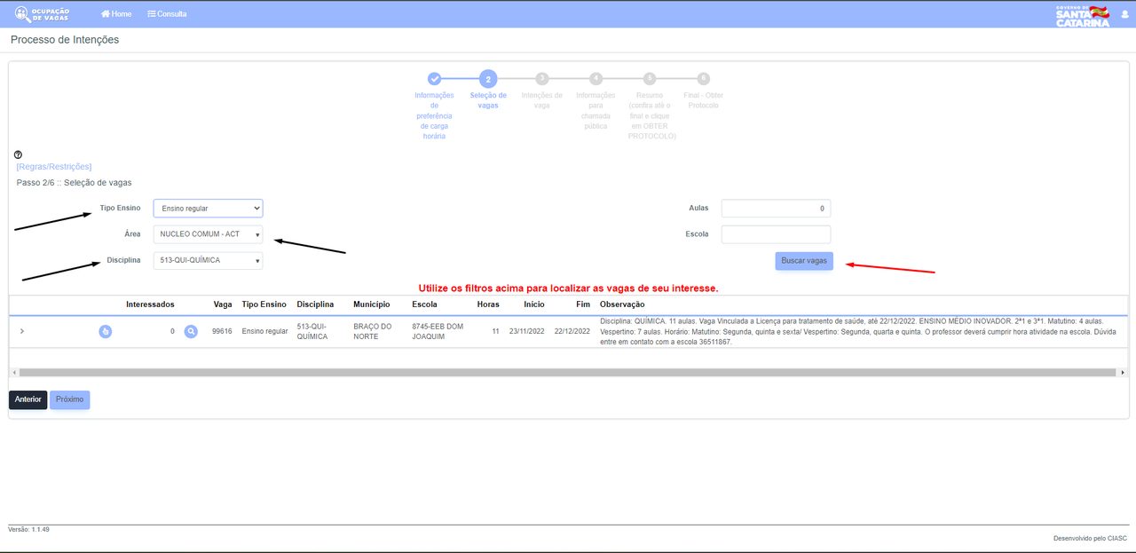Click the magnifier icon beside Interessados count
The width and height of the screenshot is (1136, 553).
[191, 331]
